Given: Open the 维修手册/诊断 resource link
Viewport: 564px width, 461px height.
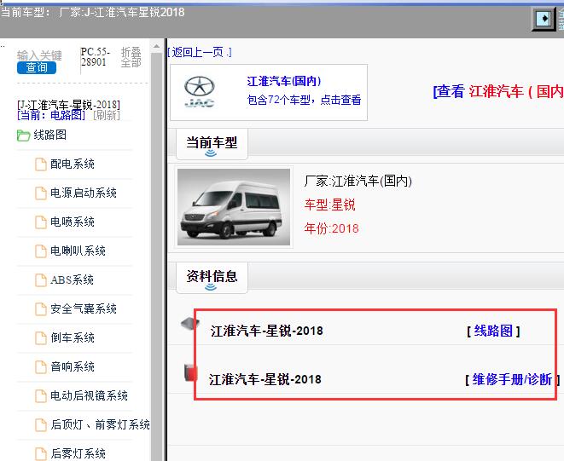Looking at the screenshot, I should point(512,379).
